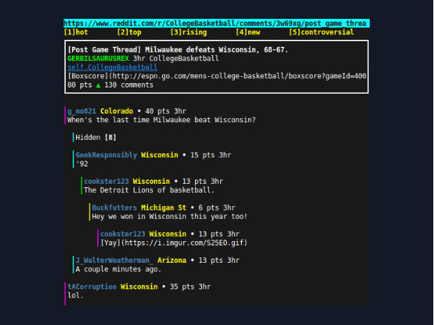Open the Yay imgur gif link
Screen dimensions: 434x325
pyautogui.click(x=174, y=243)
